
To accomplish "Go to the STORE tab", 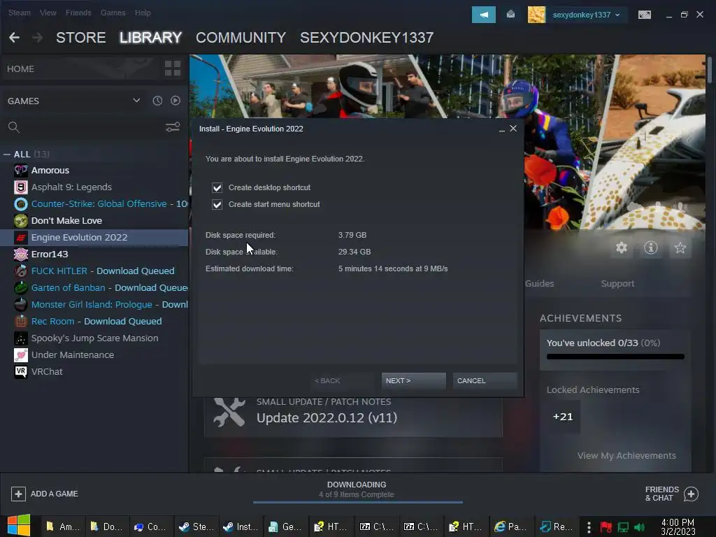I will click(81, 38).
